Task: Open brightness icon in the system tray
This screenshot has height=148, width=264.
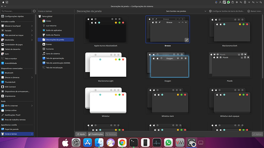Action: click(237, 2)
